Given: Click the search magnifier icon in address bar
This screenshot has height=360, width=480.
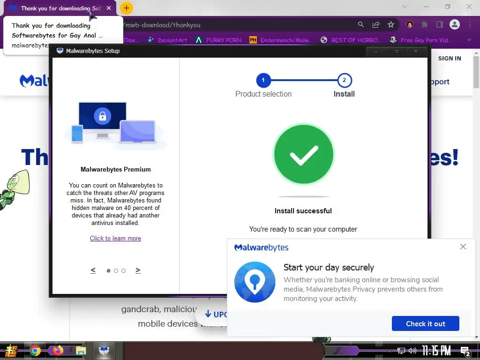Looking at the screenshot, I should coord(360,24).
